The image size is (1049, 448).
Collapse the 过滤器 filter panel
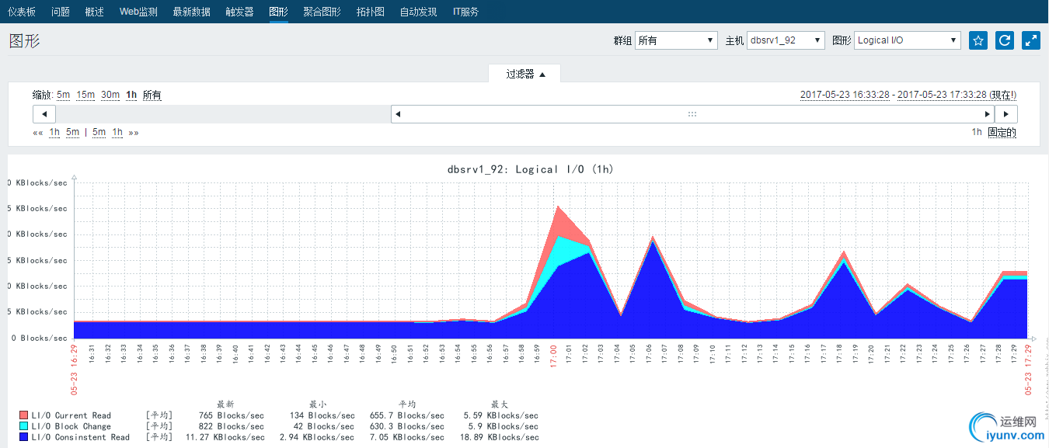point(526,74)
